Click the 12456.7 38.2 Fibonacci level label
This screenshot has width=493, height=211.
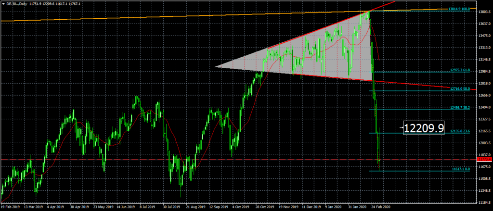pos(460,108)
